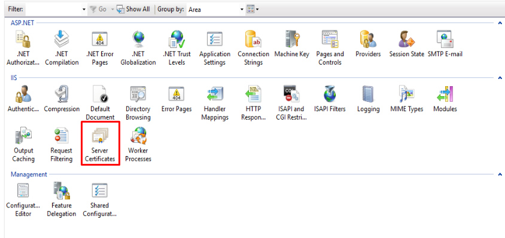Open Request Filtering feature
505x238 pixels.
tap(62, 145)
